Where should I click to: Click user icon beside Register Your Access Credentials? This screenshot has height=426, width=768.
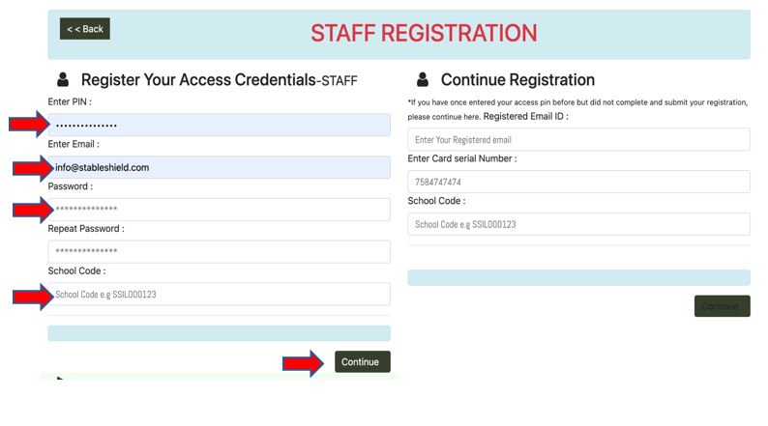pos(64,80)
